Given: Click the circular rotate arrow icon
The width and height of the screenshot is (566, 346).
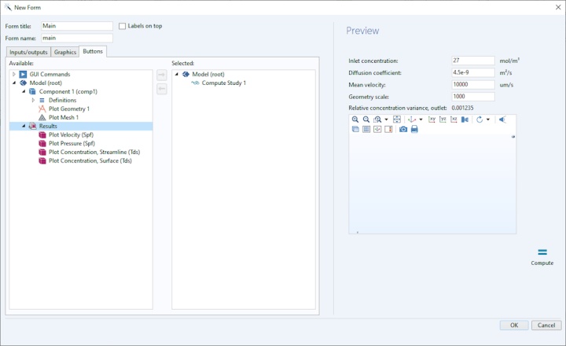Looking at the screenshot, I should point(480,120).
